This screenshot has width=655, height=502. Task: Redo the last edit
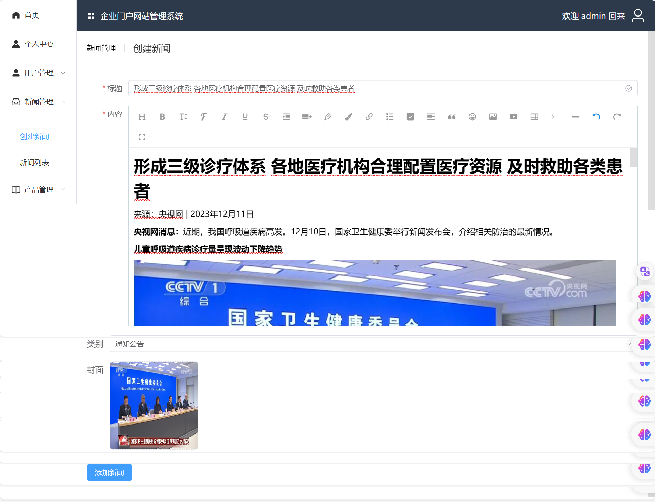pos(617,117)
